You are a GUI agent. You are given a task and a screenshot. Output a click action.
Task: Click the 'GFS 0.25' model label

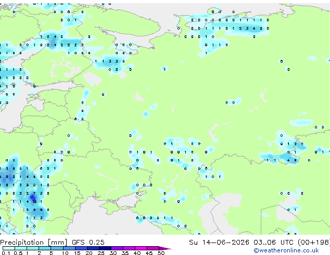tap(88, 243)
